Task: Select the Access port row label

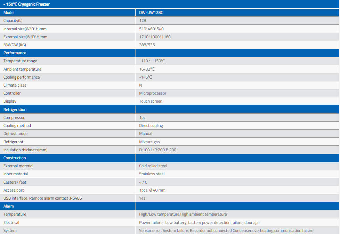Action: point(14,190)
